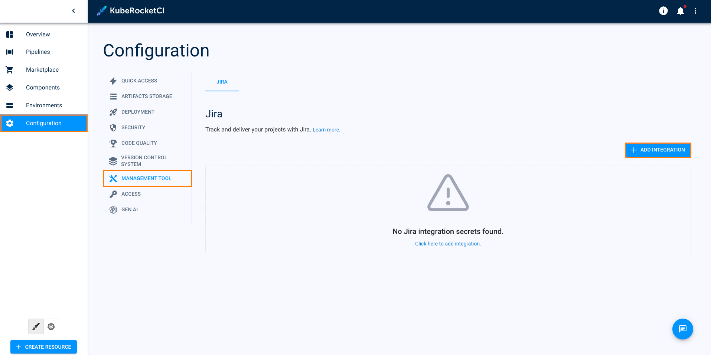The height and width of the screenshot is (355, 711).
Task: Click the Components layers icon
Action: (9, 87)
